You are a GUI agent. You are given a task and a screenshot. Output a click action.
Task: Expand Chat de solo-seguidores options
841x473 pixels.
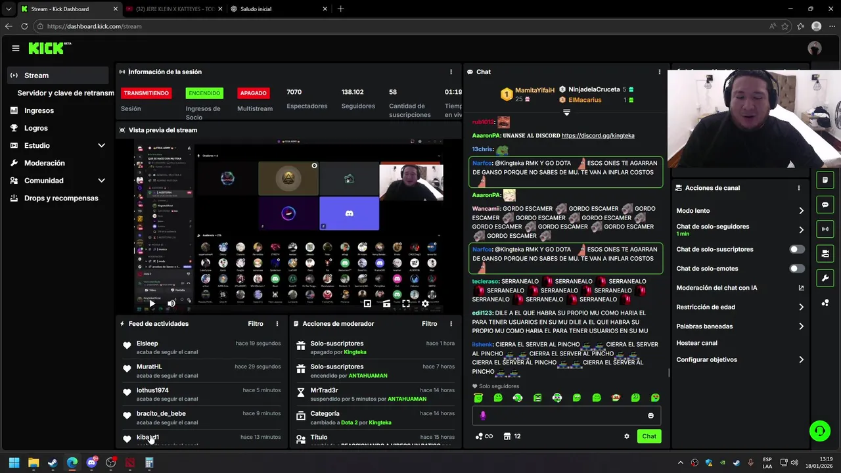[x=801, y=230]
